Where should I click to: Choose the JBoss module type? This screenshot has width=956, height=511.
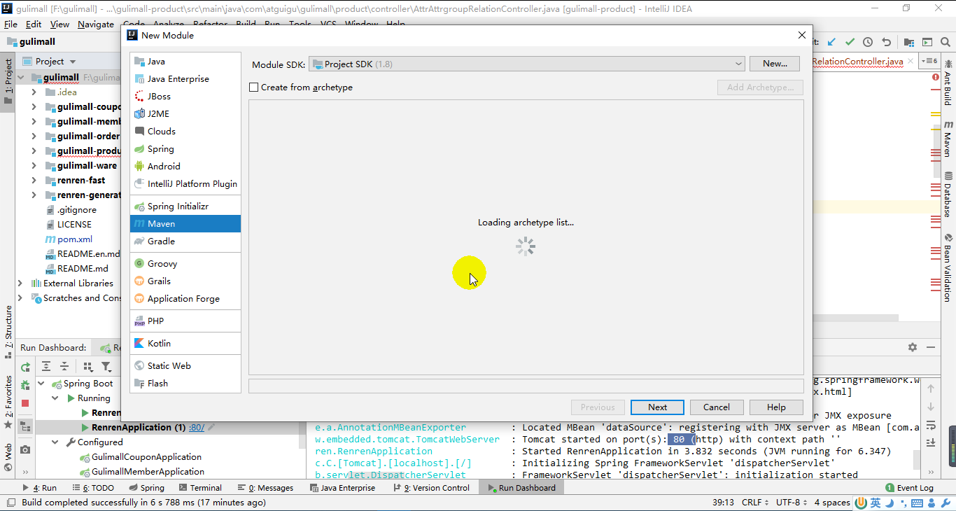[185, 97]
